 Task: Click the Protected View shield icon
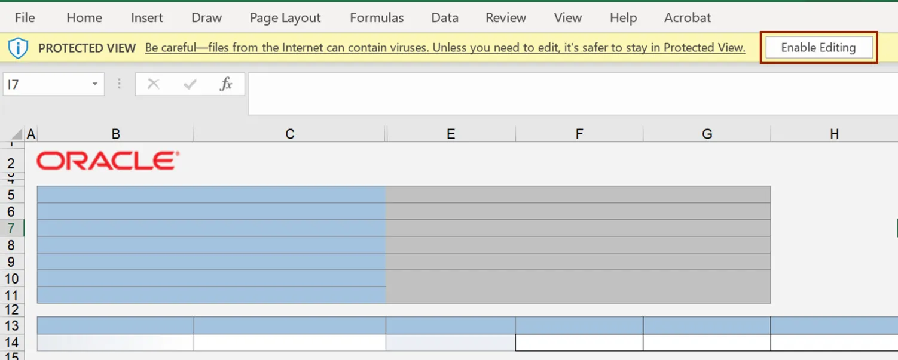(18, 48)
